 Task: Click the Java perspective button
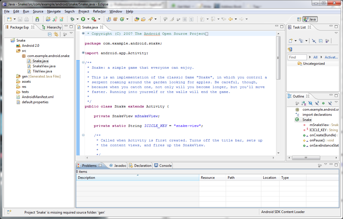click(x=310, y=19)
